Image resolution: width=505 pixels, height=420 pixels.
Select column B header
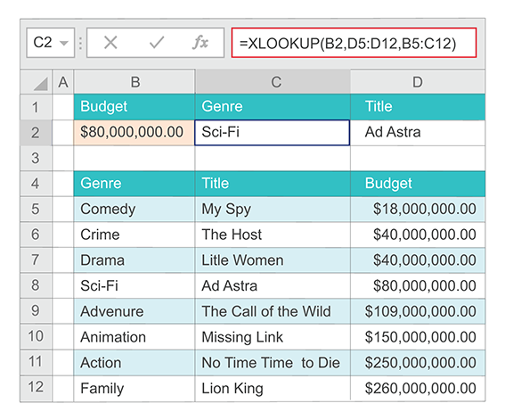tap(134, 82)
